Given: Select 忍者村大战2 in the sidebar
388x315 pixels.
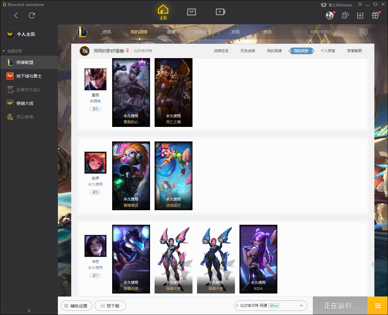Looking at the screenshot, I should point(29,90).
